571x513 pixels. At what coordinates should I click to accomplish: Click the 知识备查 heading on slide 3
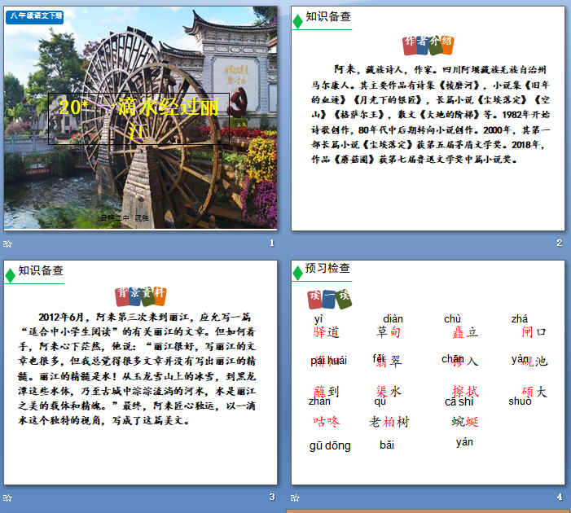click(x=41, y=270)
